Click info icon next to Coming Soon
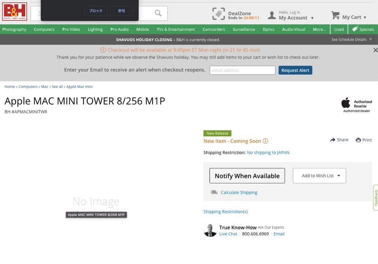Viewport: 378px width, 264px height. [x=266, y=141]
